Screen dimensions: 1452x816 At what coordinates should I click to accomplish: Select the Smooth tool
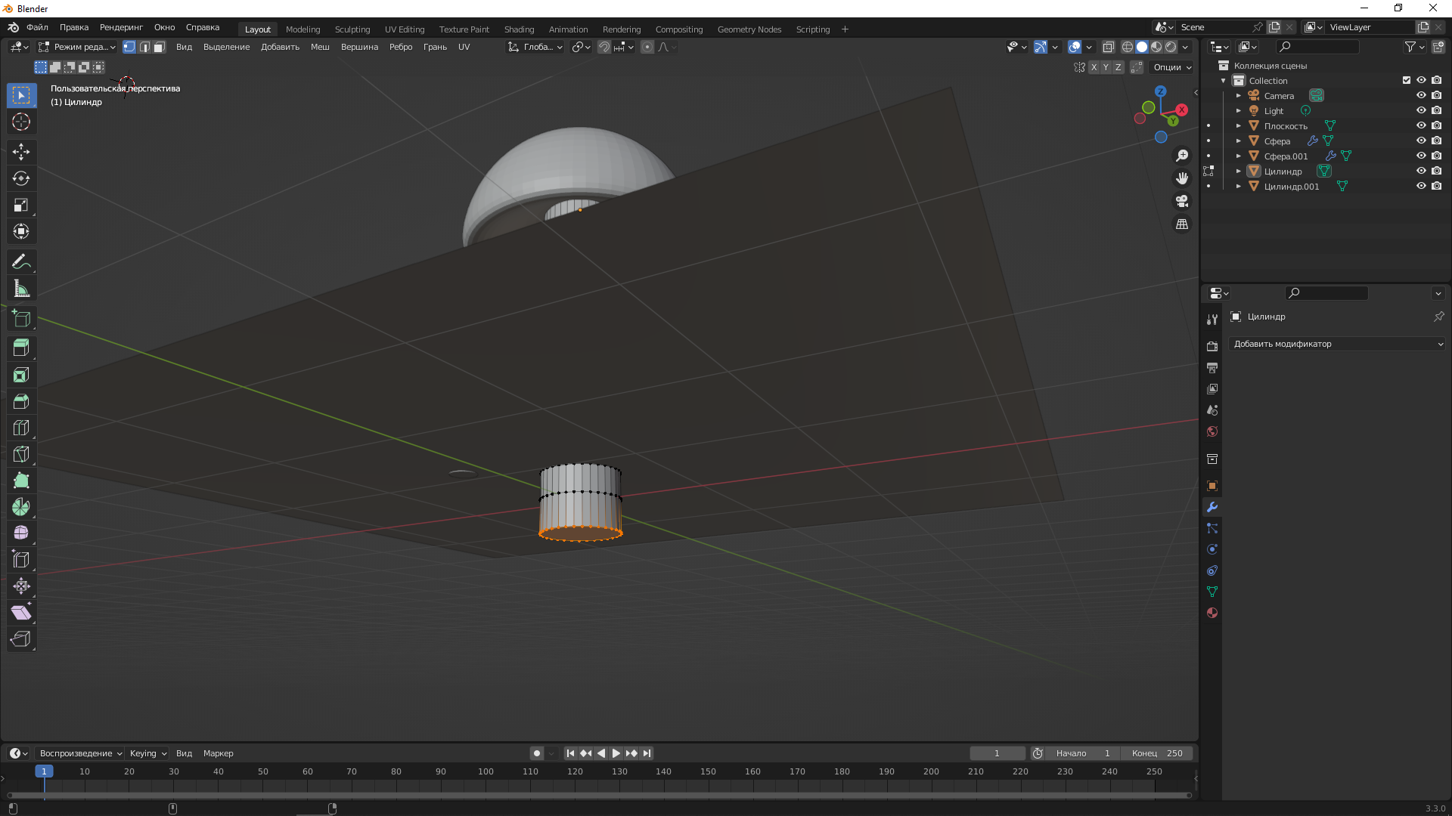[21, 533]
